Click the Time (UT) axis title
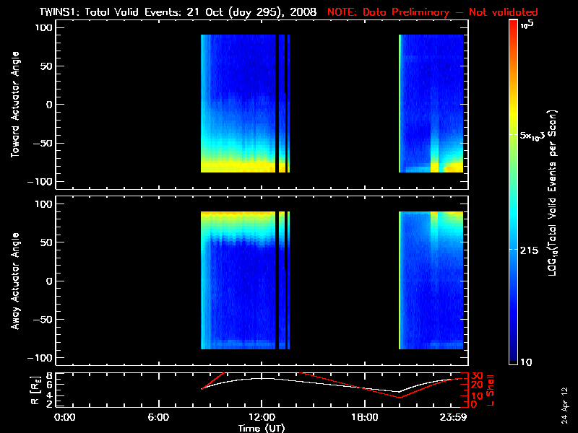 point(262,428)
